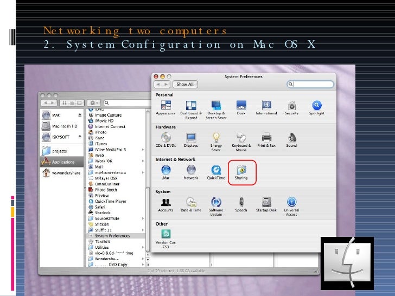Viewport: 395px width, 296px height.
Task: Select Stickies in Applications list
Action: pyautogui.click(x=116, y=224)
